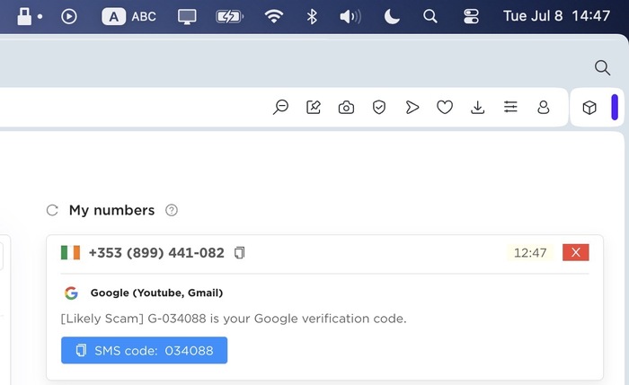Click the send arrow toolbar icon
The image size is (629, 385).
(x=412, y=108)
